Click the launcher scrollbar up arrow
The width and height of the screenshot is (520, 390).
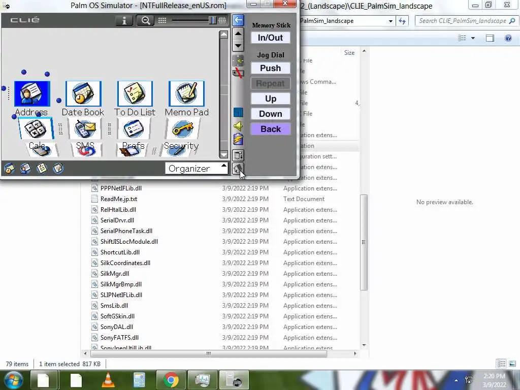click(224, 35)
